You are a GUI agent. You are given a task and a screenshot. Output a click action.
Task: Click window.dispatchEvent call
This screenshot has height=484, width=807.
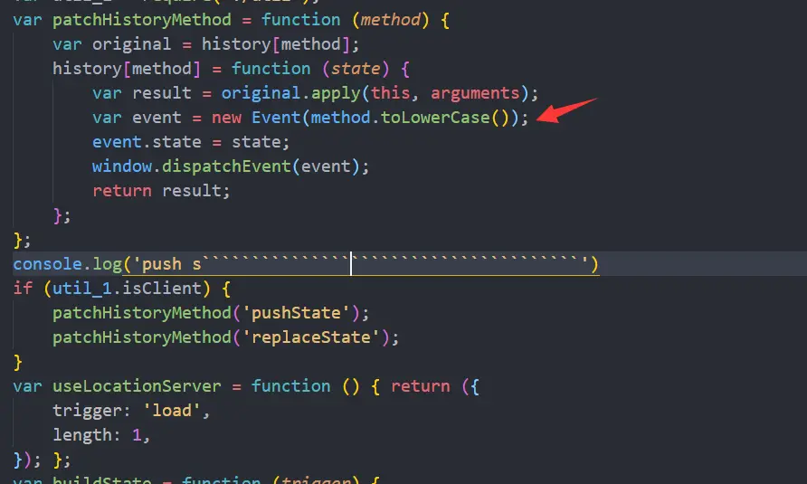192,166
